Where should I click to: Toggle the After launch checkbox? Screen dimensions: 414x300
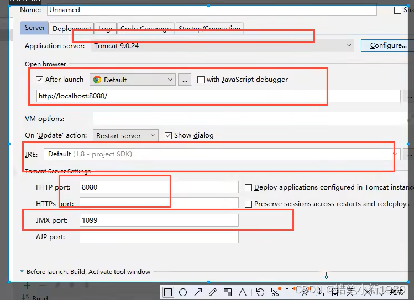39,80
